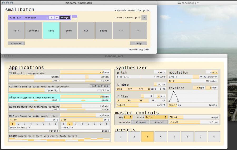Screen dimensions: 237x150
Task: Adjust envelope length slider at 376.32 ms
Action: 193,105
